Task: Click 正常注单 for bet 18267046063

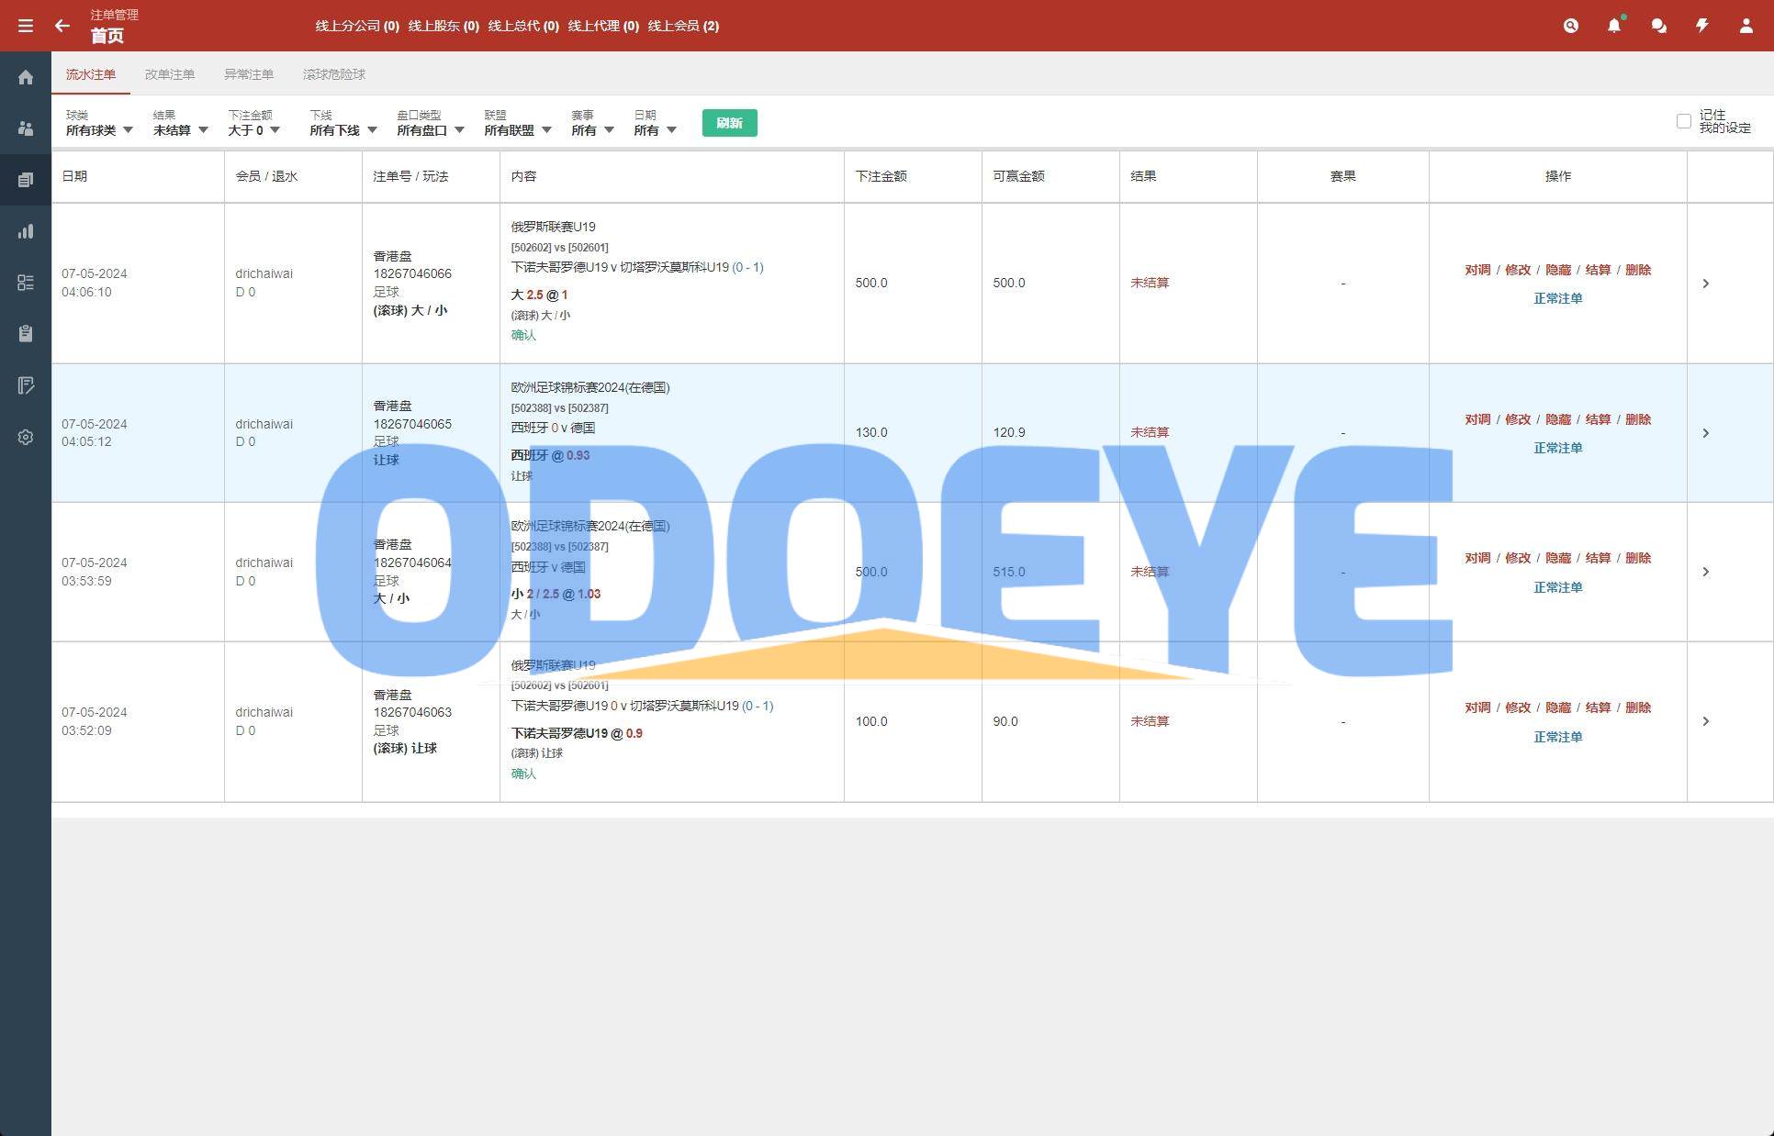Action: 1558,737
